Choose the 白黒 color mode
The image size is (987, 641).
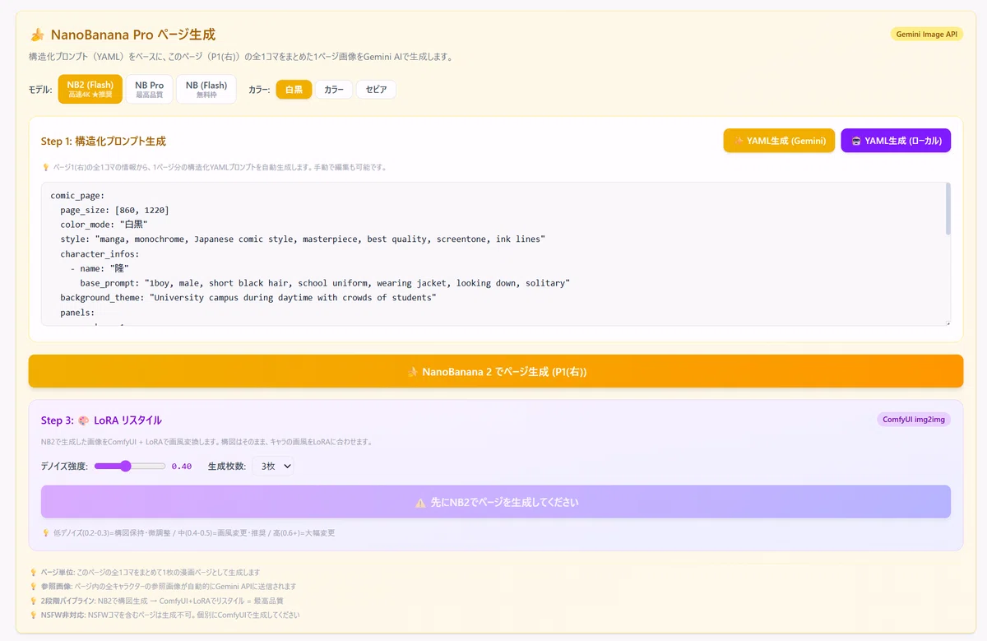click(x=294, y=89)
